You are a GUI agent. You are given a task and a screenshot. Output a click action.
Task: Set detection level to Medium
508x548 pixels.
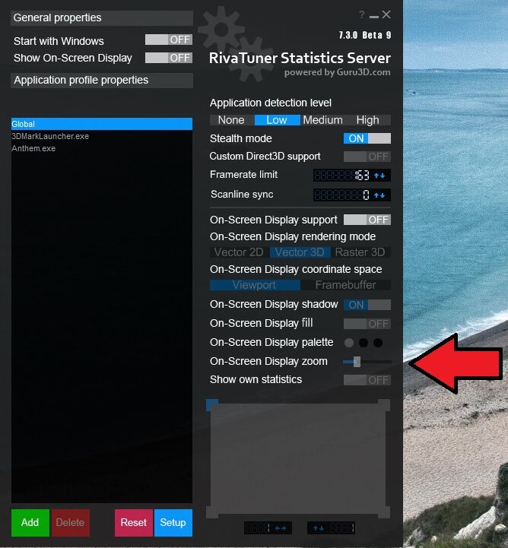click(x=322, y=120)
